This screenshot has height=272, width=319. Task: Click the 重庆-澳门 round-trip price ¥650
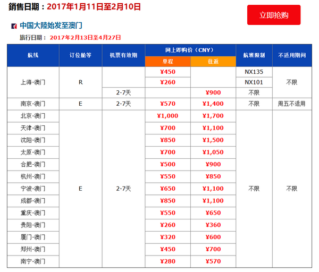click(213, 213)
